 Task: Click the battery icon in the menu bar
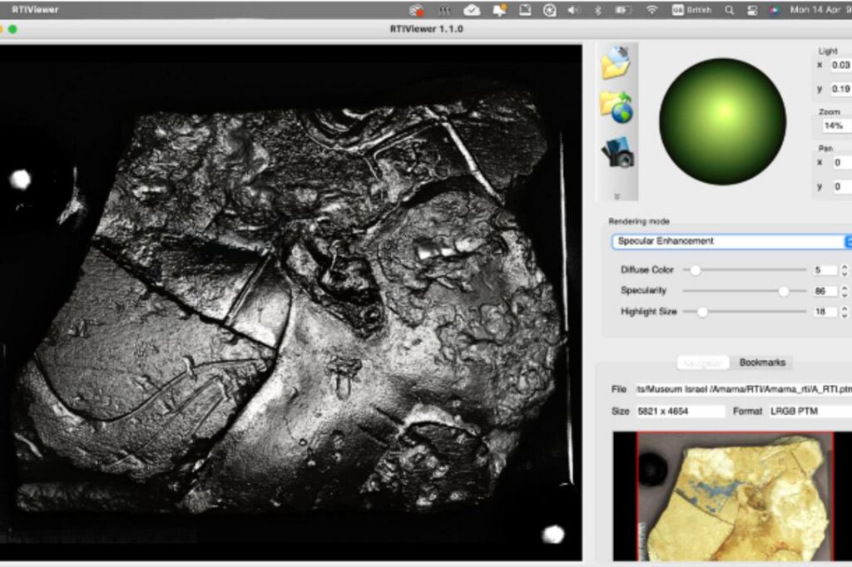[x=622, y=10]
